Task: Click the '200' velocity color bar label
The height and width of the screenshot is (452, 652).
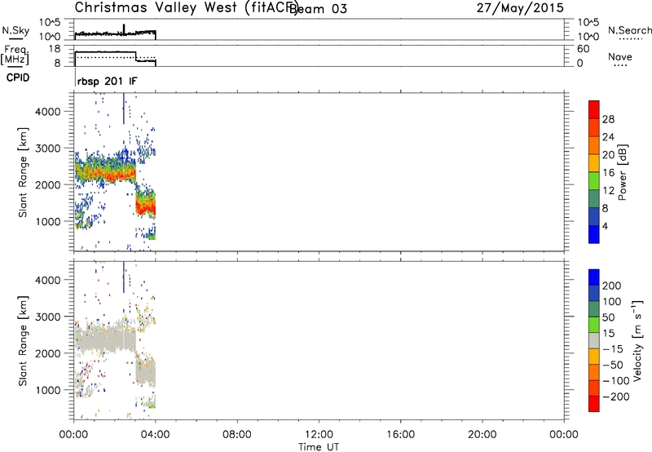Action: coord(612,286)
